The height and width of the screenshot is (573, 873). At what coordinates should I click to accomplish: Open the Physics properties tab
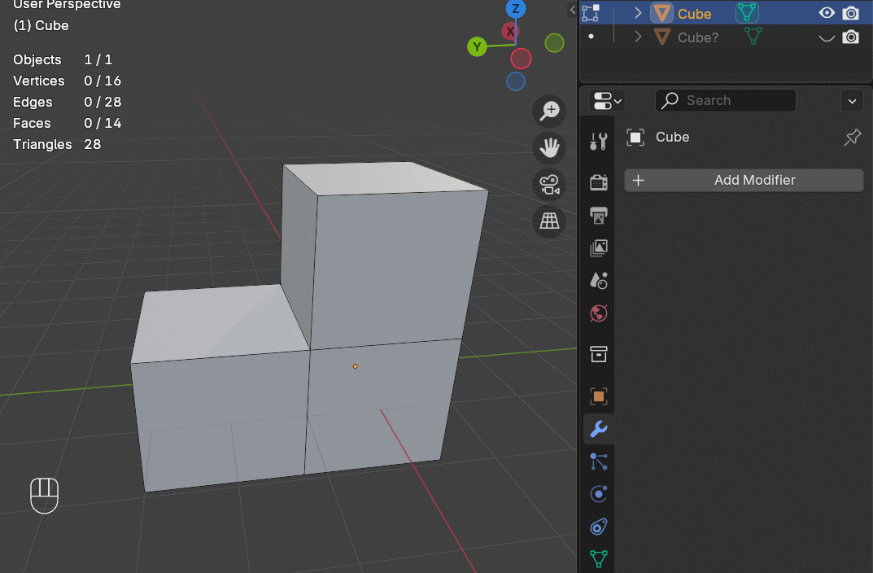click(x=598, y=494)
